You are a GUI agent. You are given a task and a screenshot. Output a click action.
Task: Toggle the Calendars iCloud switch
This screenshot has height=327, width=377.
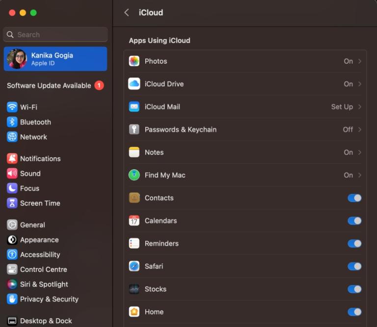pos(354,221)
